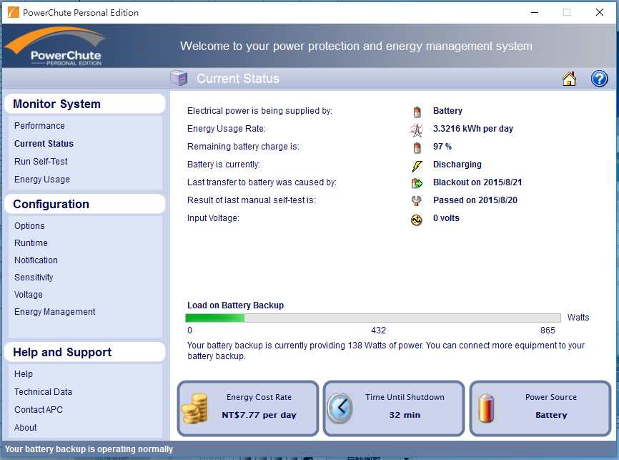The image size is (619, 460).
Task: Click 'Battery is currently:' label
Action: pyautogui.click(x=224, y=165)
